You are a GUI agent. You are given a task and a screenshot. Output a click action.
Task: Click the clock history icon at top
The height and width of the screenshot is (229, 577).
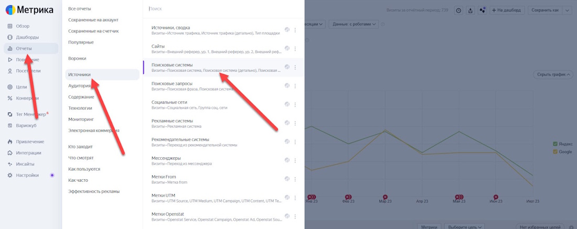coord(458,10)
